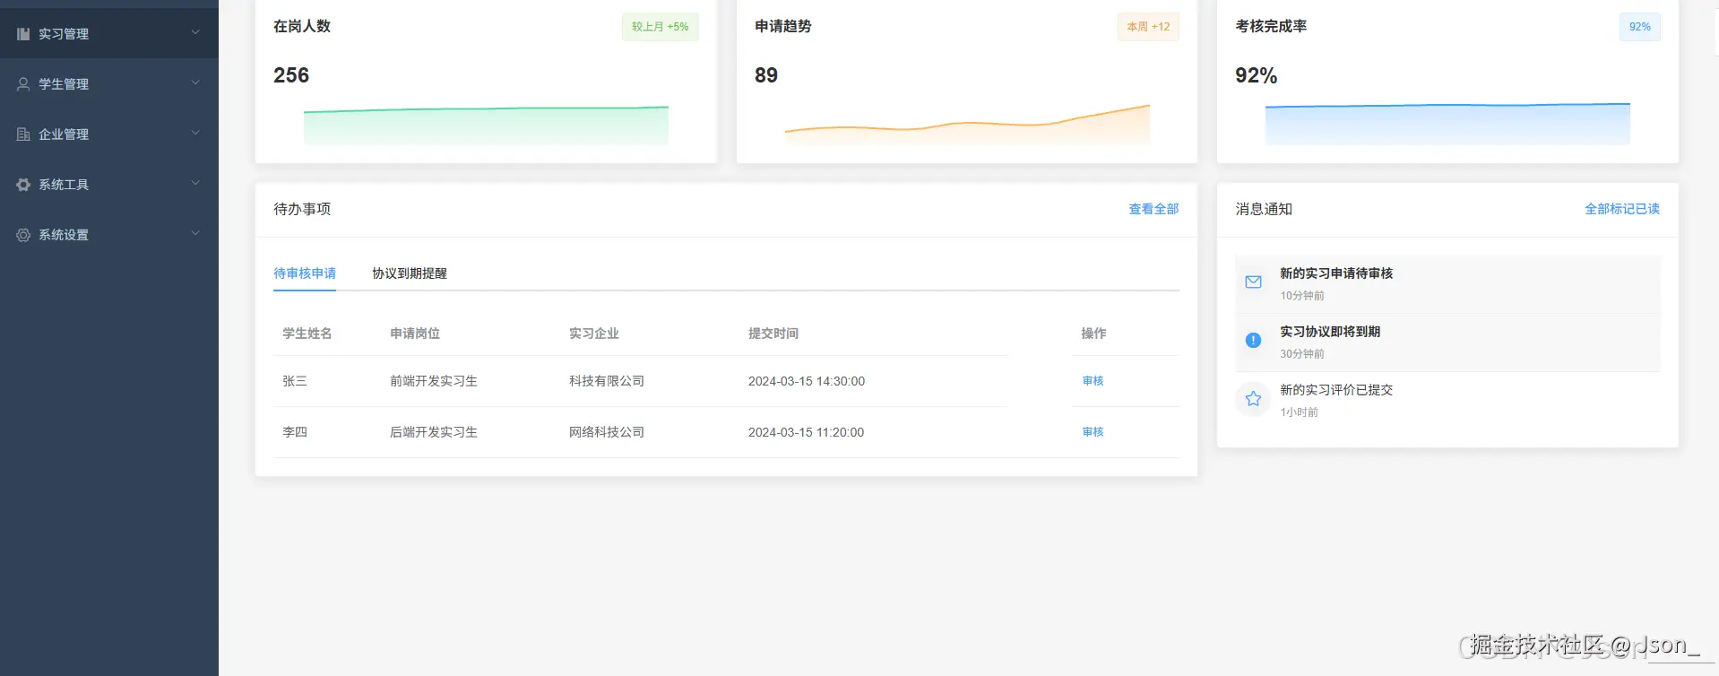Click the 30分钟前 timestamp
The height and width of the screenshot is (676, 1719).
[1302, 354]
